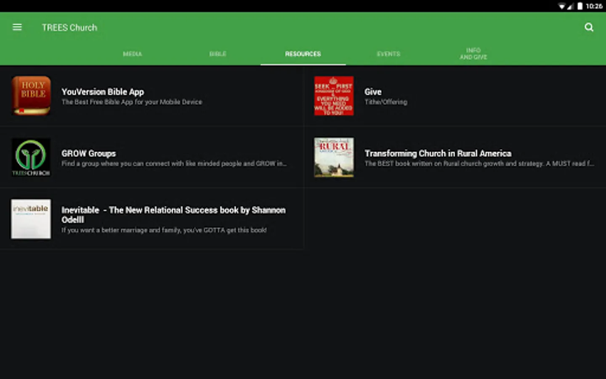Click the TREES Church app title
This screenshot has height=379, width=606.
tap(69, 28)
